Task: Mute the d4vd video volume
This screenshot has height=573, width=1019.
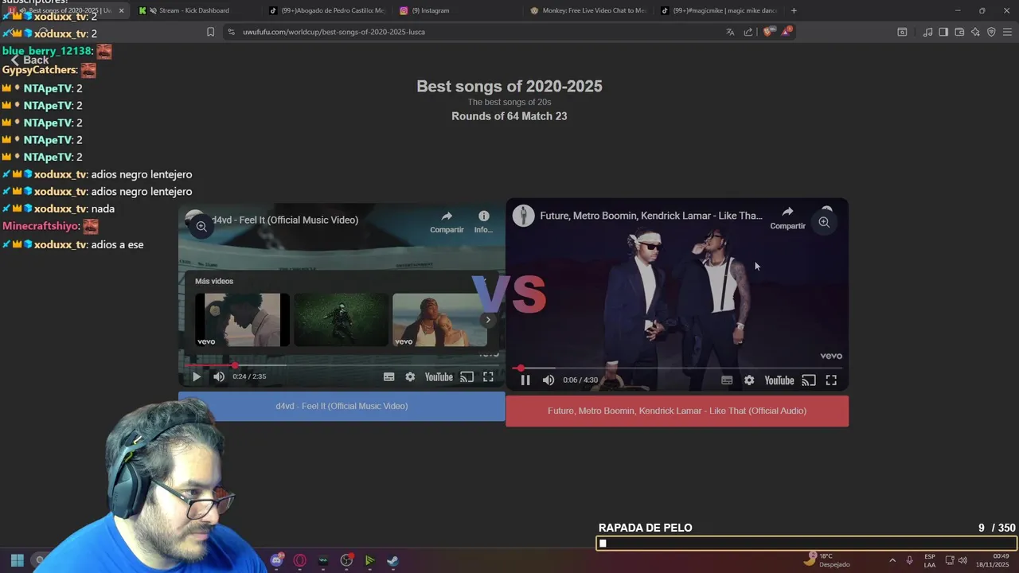Action: click(219, 377)
